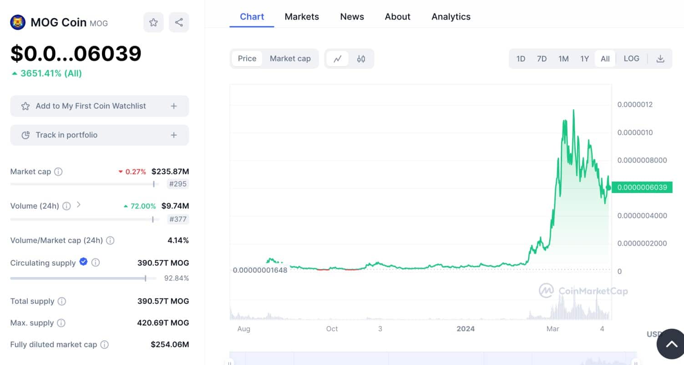This screenshot has height=365, width=684.
Task: Open Max. supply info icon
Action: [x=61, y=323]
